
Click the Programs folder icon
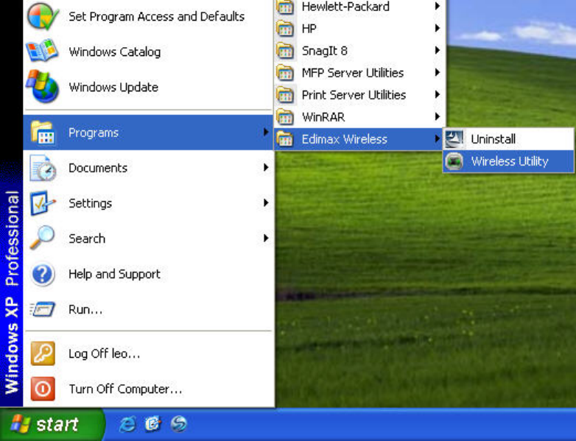[43, 133]
